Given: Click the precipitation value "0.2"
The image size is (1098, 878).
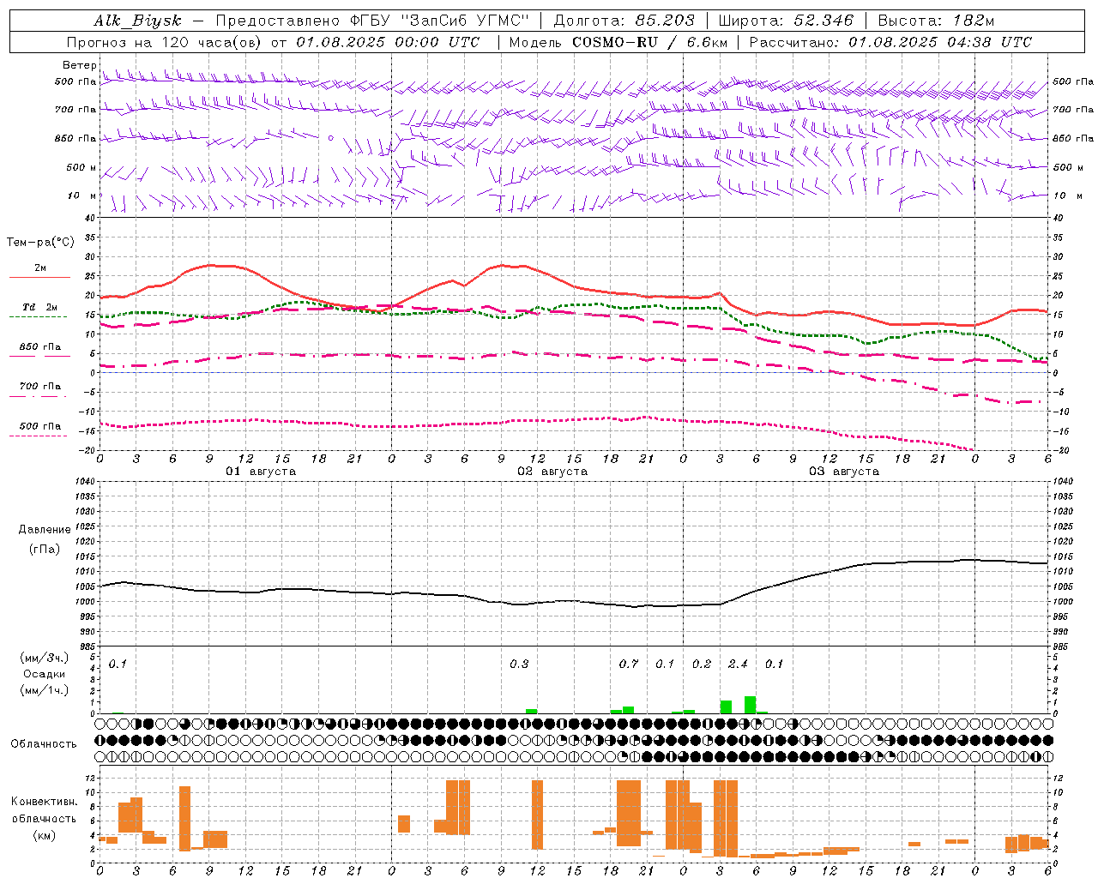Looking at the screenshot, I should pos(702,665).
